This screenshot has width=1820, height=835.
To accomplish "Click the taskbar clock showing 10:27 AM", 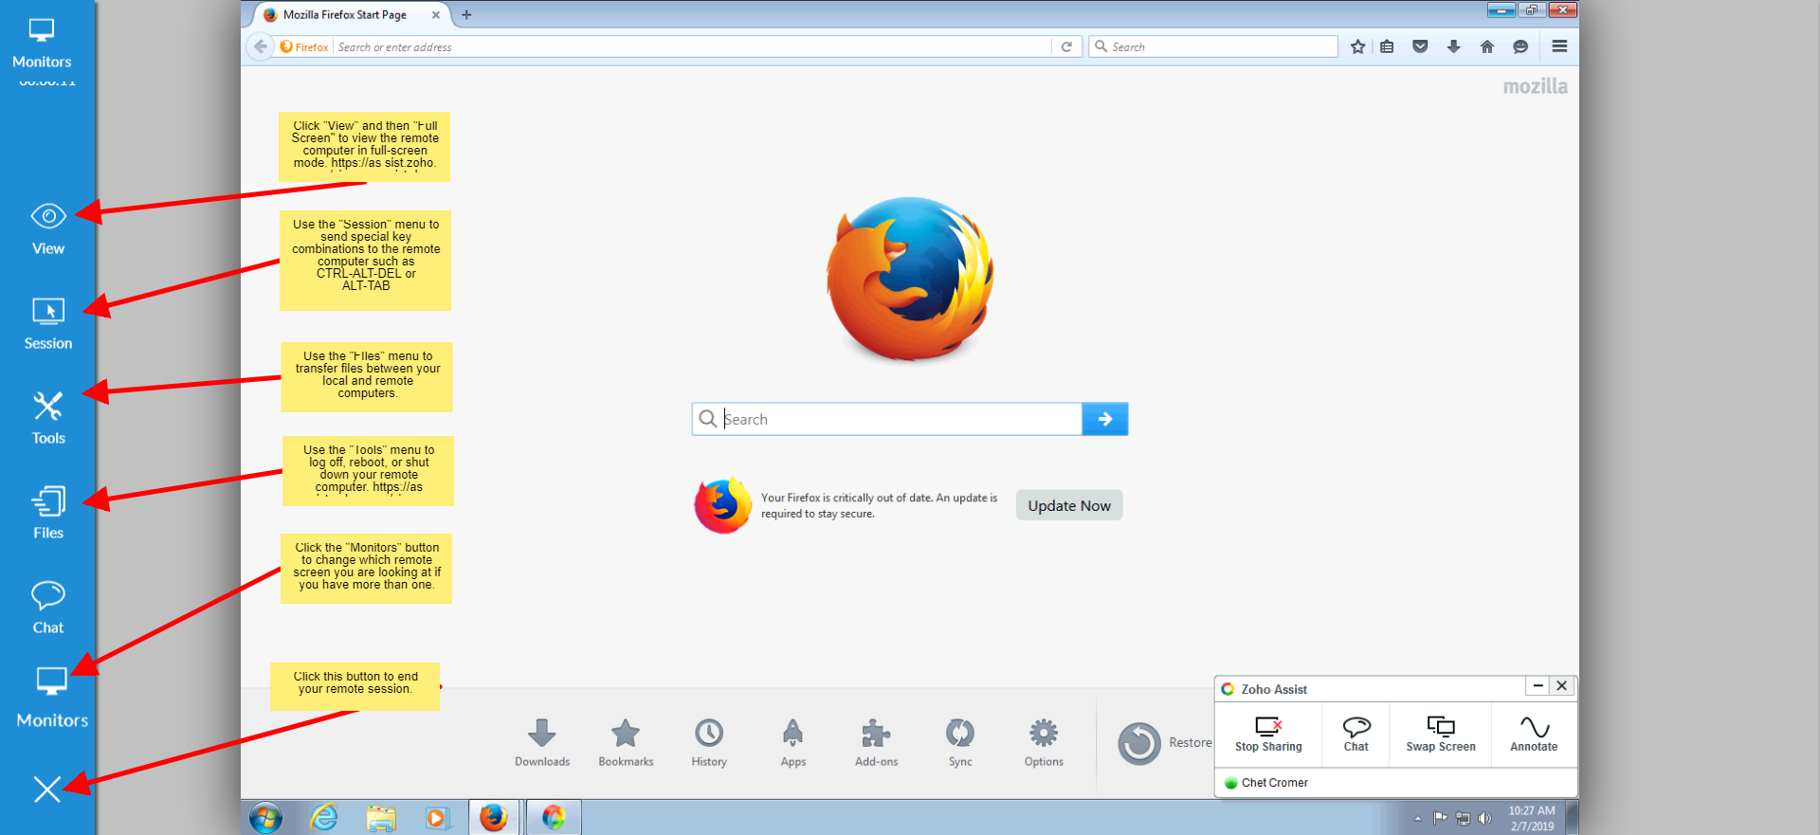I will [x=1532, y=818].
